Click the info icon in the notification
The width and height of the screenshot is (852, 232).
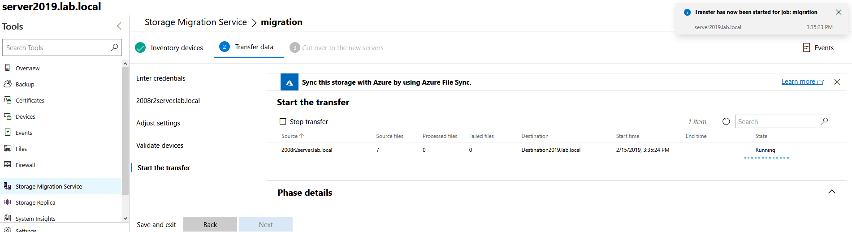[x=687, y=12]
